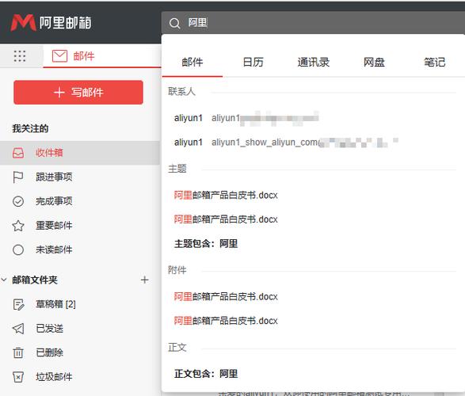Switch to the 网盘 search tab
This screenshot has width=465, height=396.
pos(374,63)
